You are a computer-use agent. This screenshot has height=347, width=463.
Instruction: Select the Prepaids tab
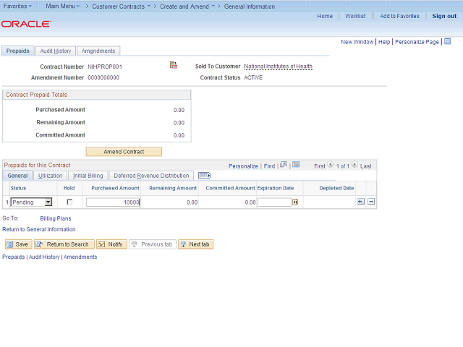(x=18, y=51)
